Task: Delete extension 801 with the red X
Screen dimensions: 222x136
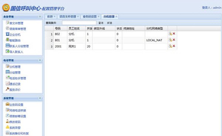Action: point(174,40)
